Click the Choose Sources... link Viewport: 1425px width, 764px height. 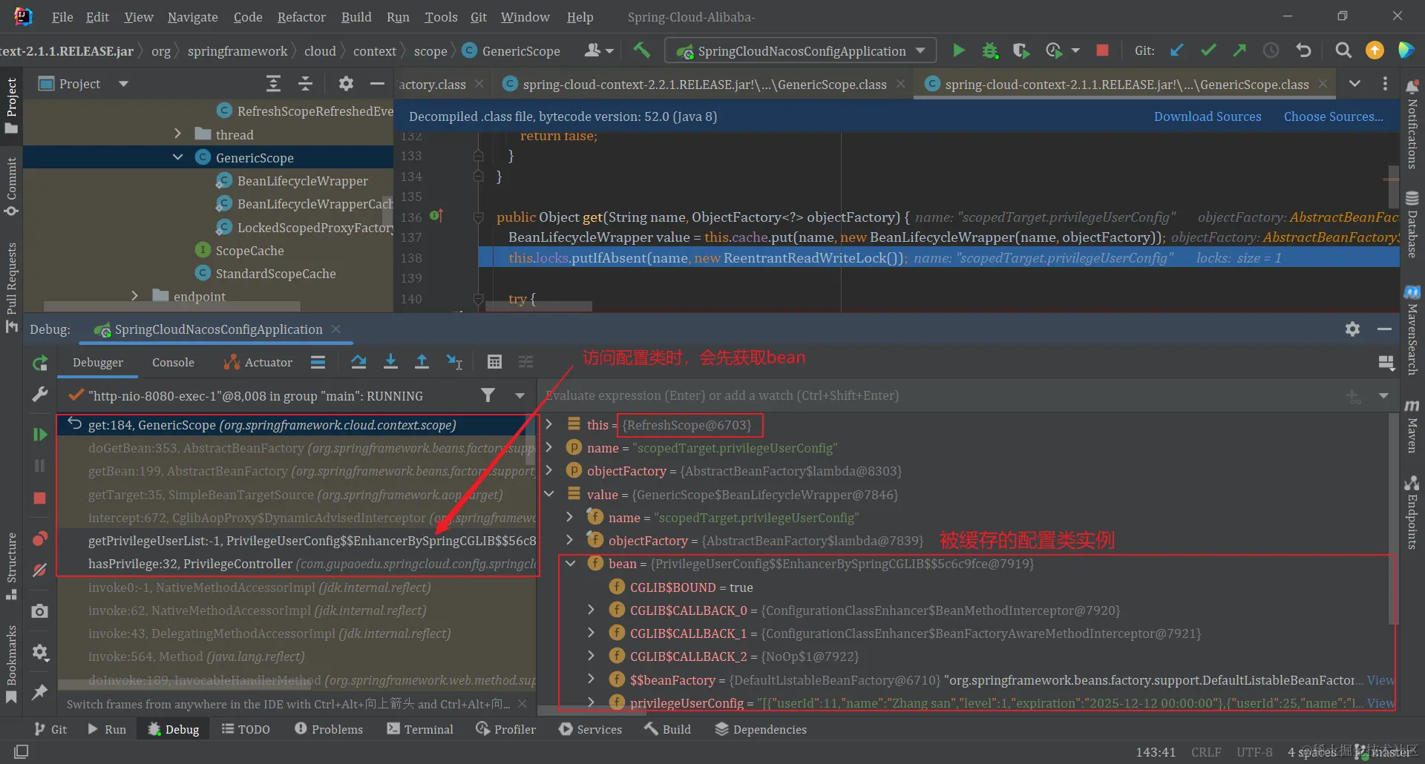click(x=1333, y=116)
